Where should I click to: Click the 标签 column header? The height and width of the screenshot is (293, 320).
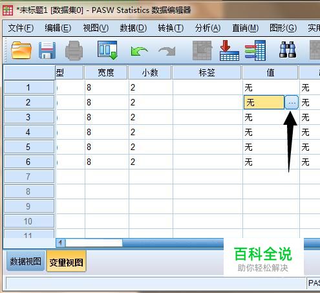pyautogui.click(x=207, y=72)
